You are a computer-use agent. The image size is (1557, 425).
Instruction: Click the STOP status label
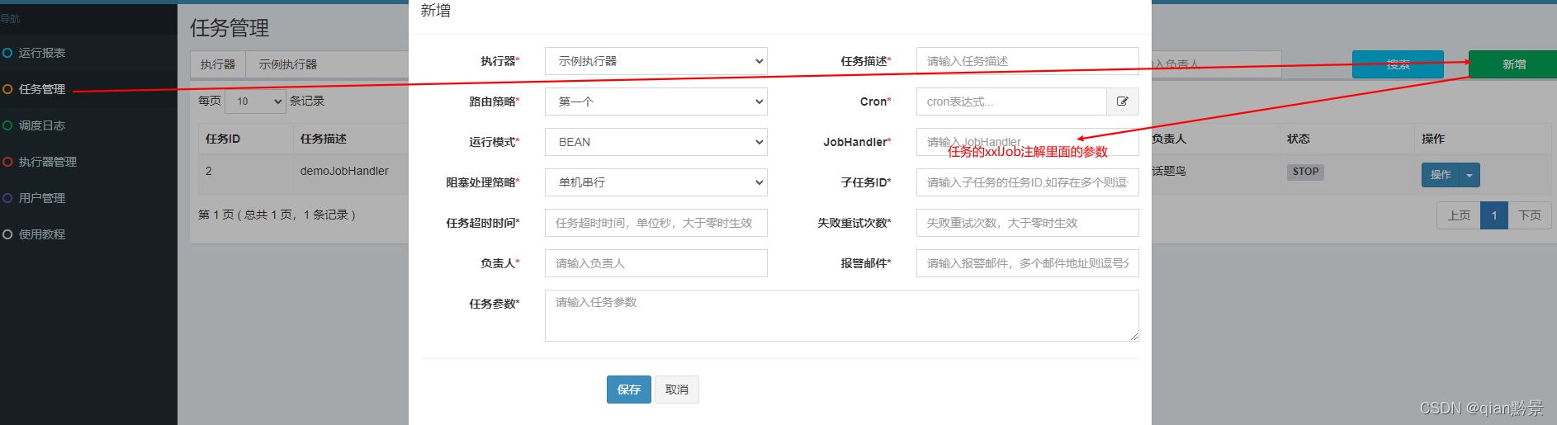pos(1305,172)
